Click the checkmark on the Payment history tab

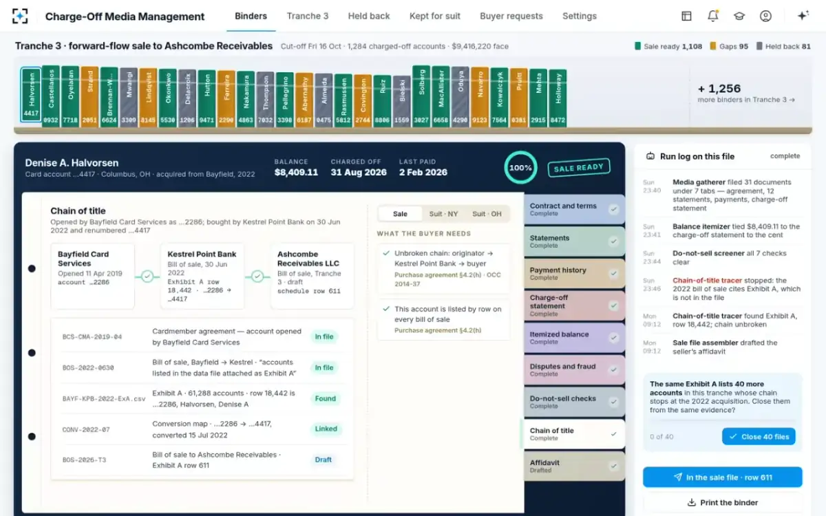613,274
